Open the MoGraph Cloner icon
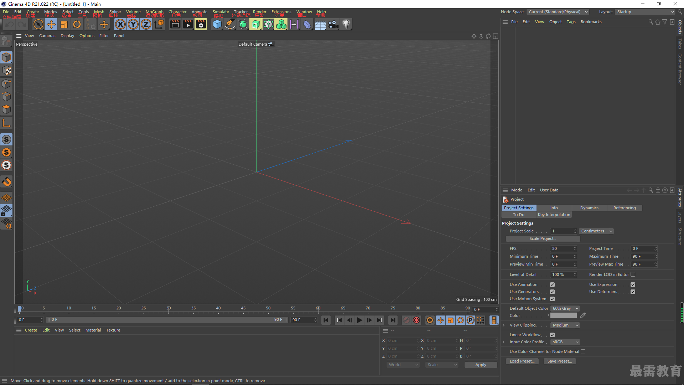Viewport: 684px width, 385px height. (x=281, y=25)
